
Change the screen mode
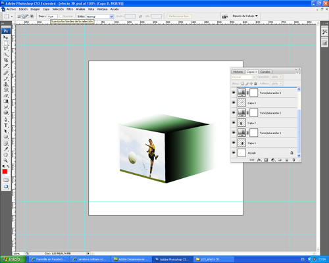pos(6,187)
